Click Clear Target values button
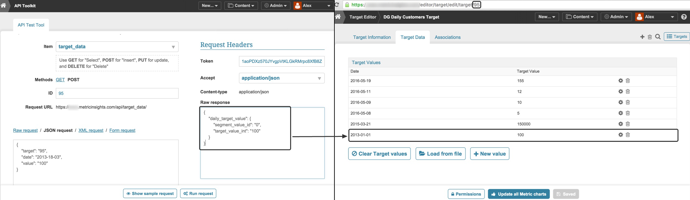Image resolution: width=690 pixels, height=200 pixels. 379,154
